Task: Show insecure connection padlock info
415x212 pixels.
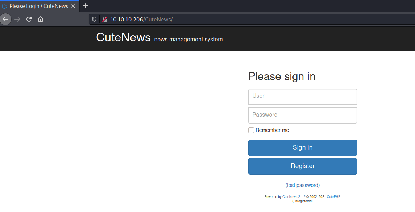Action: click(x=104, y=19)
